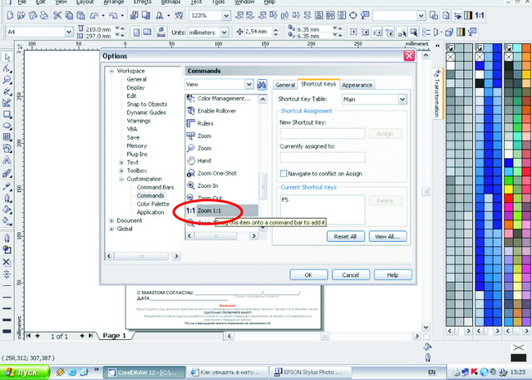The image size is (532, 380).
Task: Click the Import icon
Action: click(x=135, y=15)
